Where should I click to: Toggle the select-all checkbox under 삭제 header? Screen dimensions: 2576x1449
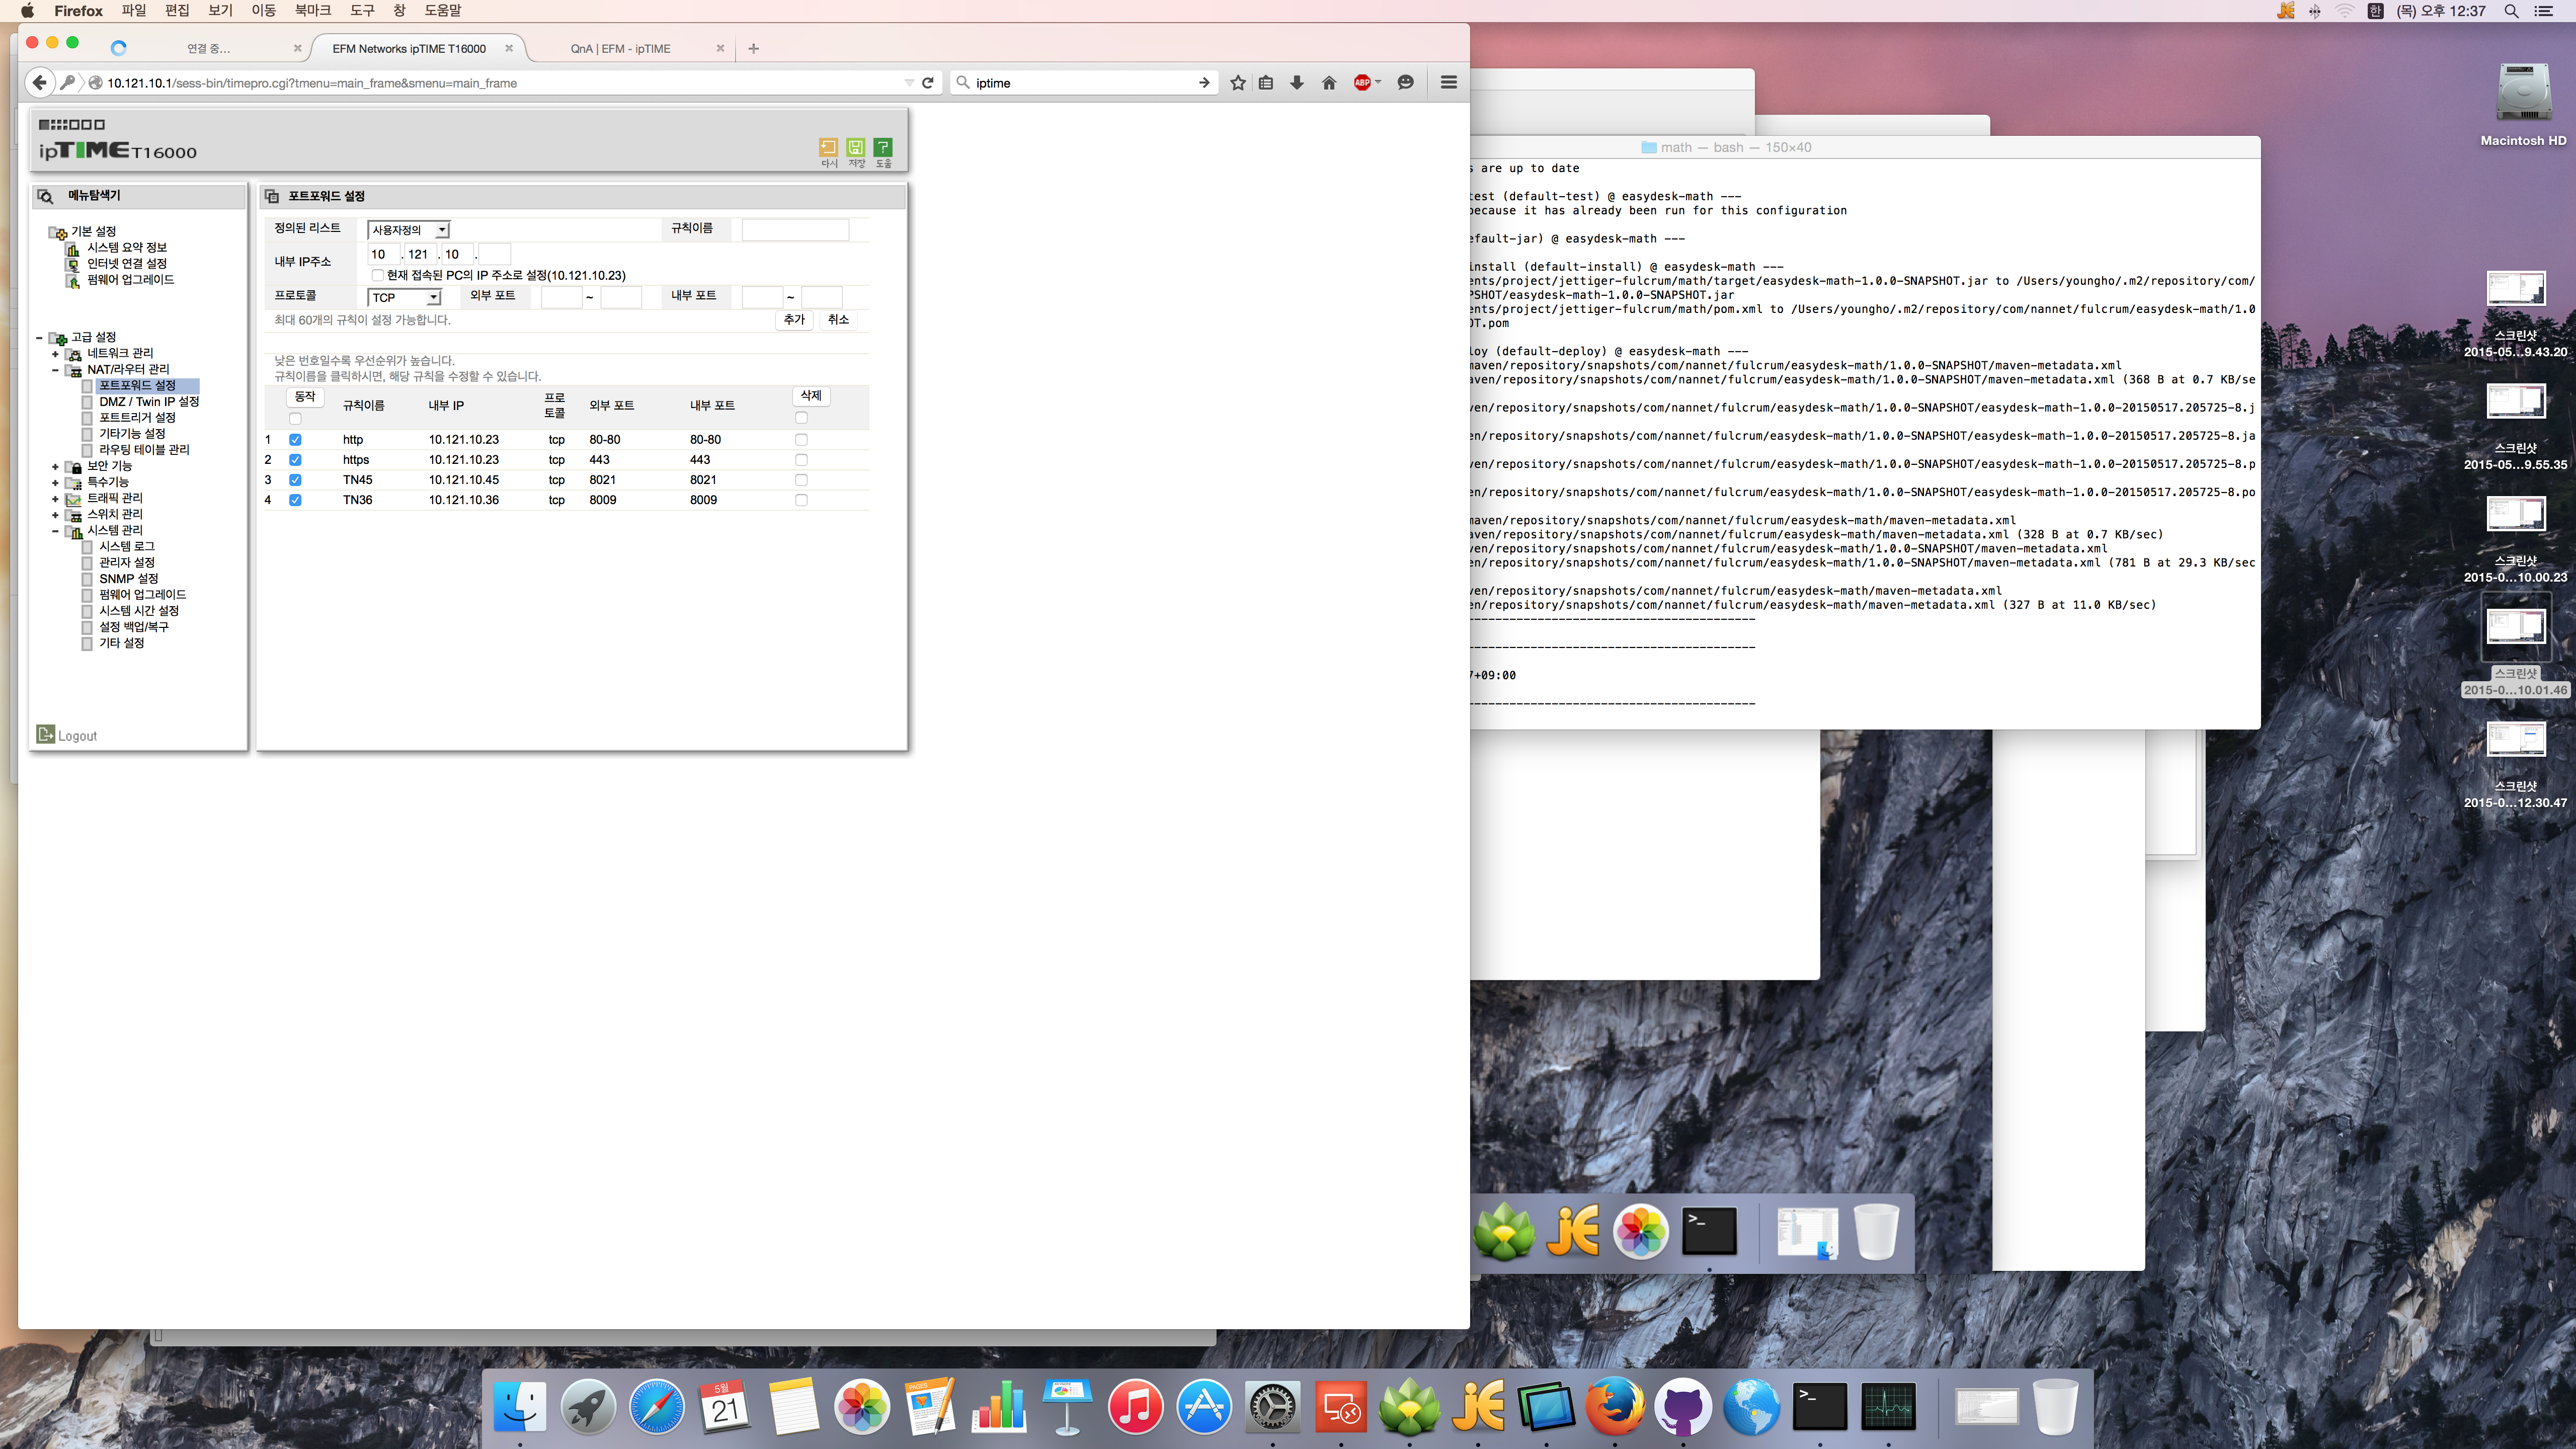coord(801,418)
